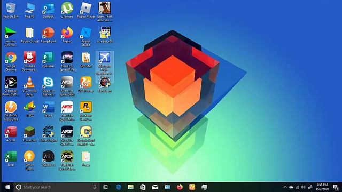Launch the Roblox Player shortcut
Viewport: 342px width, 192px height.
pyautogui.click(x=85, y=10)
